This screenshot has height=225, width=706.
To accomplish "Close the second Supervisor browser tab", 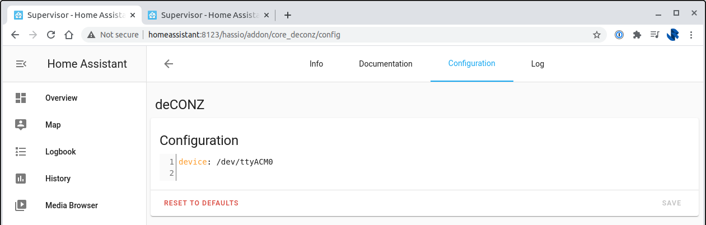I will click(265, 15).
